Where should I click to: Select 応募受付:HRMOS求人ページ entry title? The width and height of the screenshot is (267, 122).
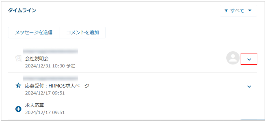(57, 86)
